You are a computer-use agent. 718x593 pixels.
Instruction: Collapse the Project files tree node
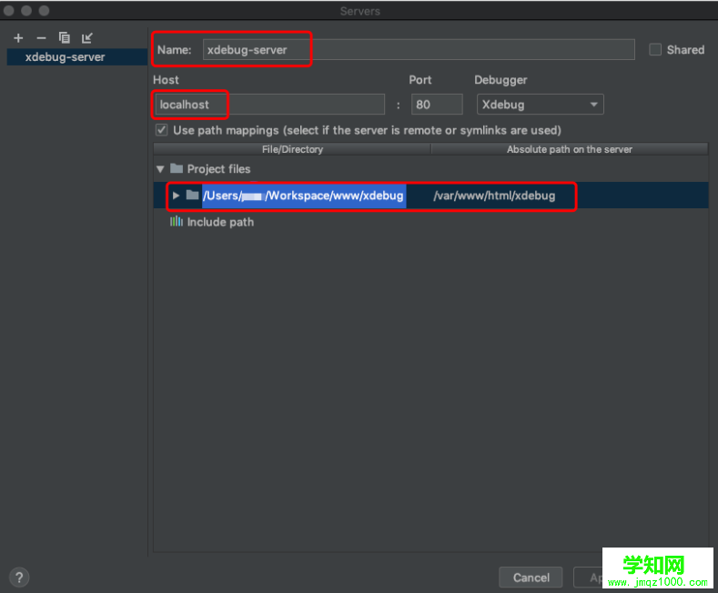[160, 169]
